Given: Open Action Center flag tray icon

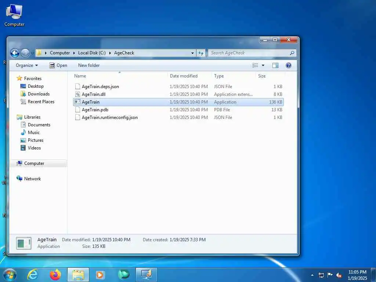Looking at the screenshot, I should click(330, 275).
